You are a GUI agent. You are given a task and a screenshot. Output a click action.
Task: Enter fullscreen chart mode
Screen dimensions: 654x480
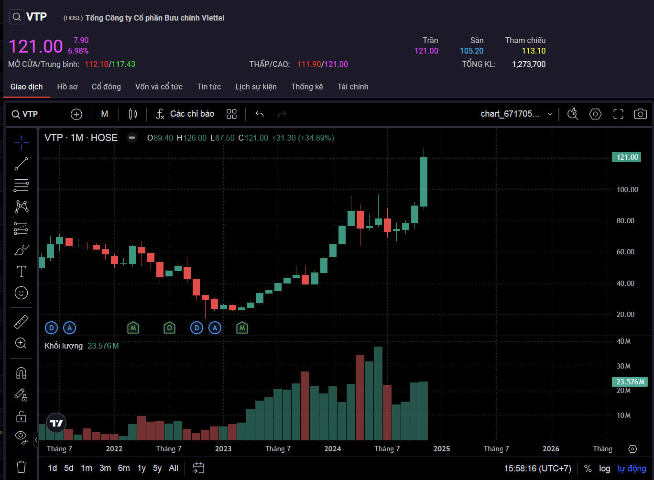[x=618, y=114]
